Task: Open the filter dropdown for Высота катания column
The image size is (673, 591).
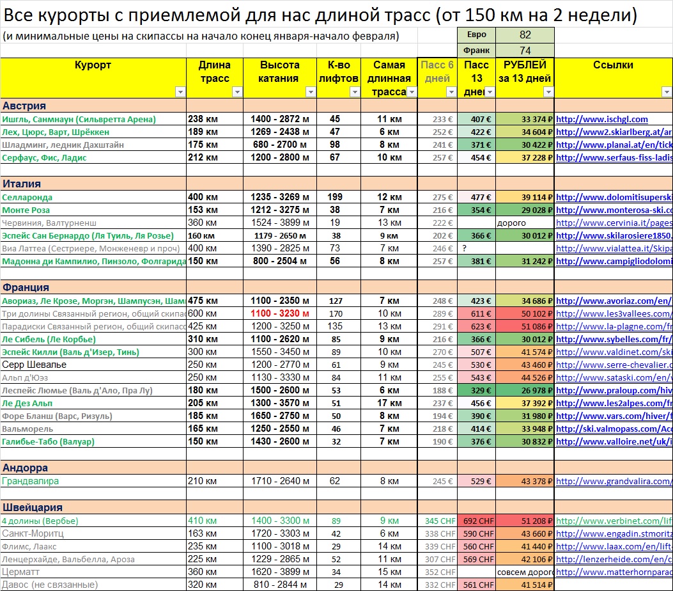Action: pyautogui.click(x=311, y=92)
